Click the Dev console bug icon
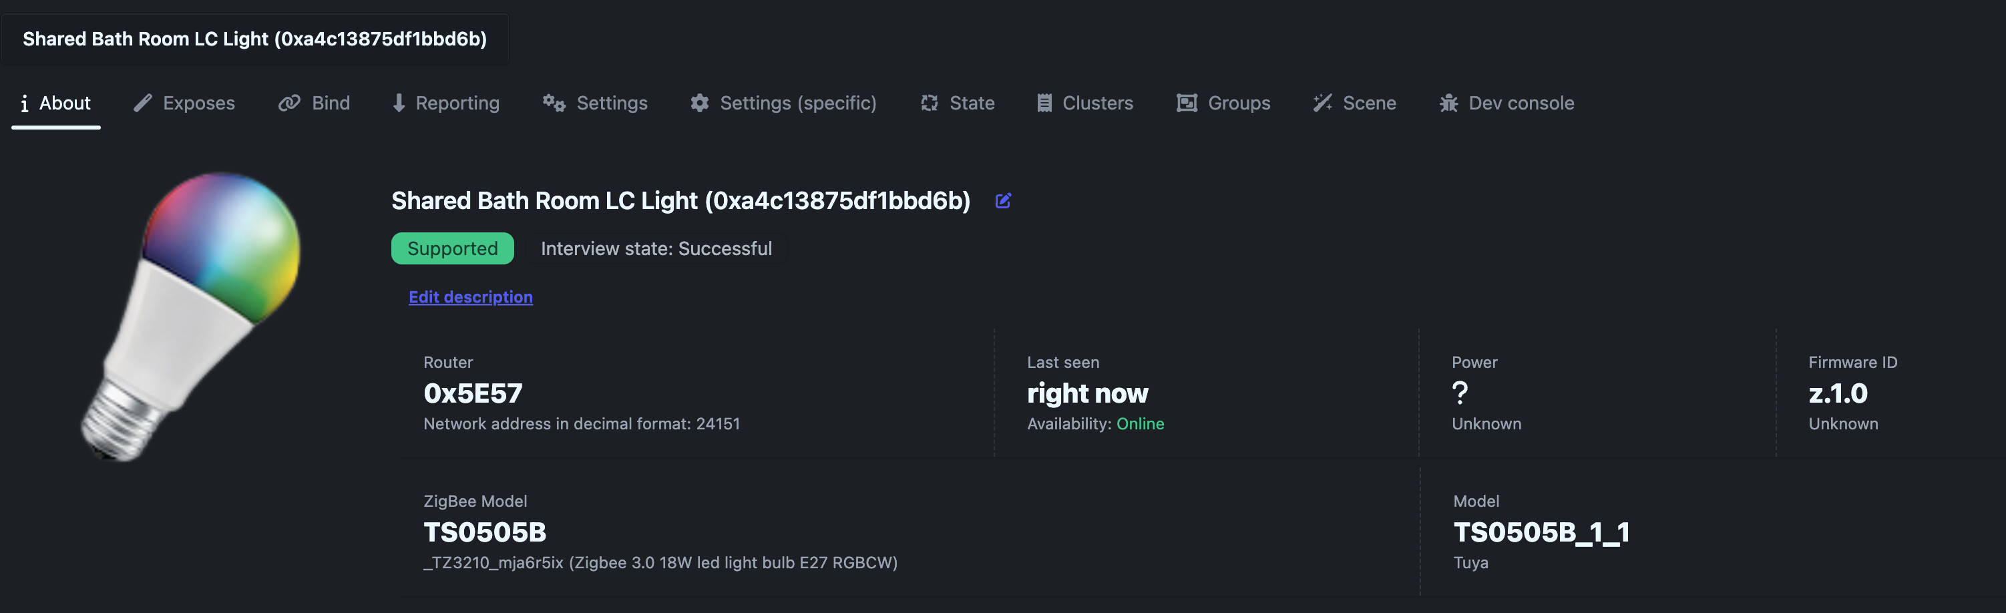The width and height of the screenshot is (2006, 613). click(1448, 103)
